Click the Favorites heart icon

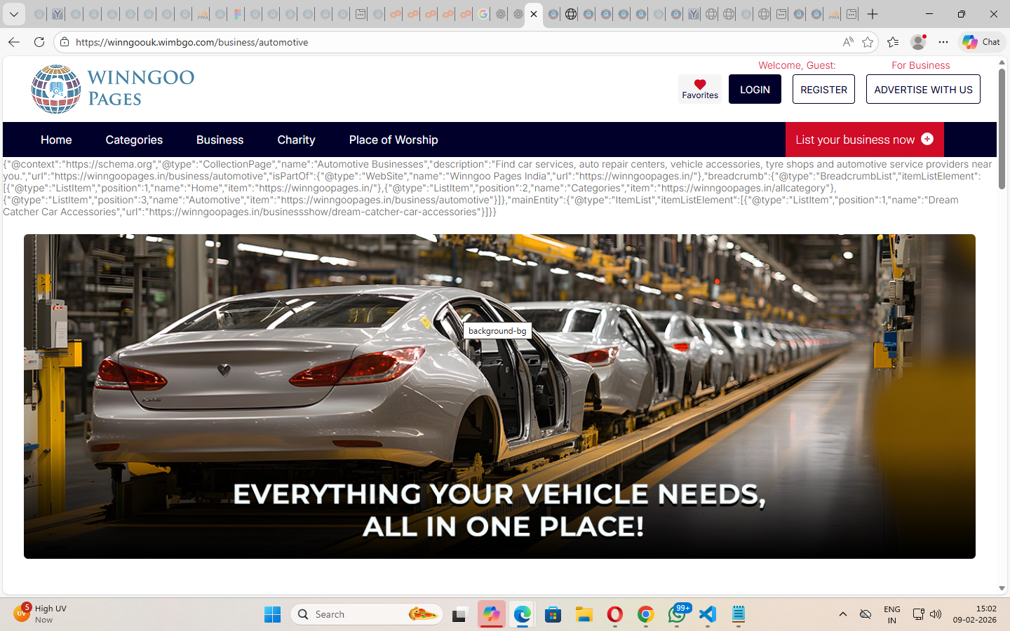pyautogui.click(x=699, y=85)
